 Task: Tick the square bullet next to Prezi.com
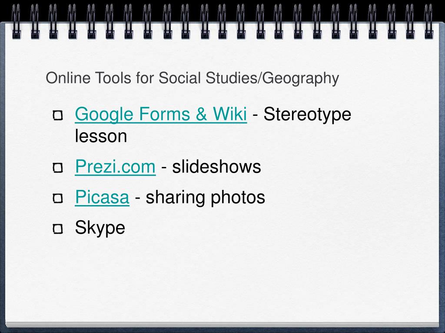tap(58, 168)
